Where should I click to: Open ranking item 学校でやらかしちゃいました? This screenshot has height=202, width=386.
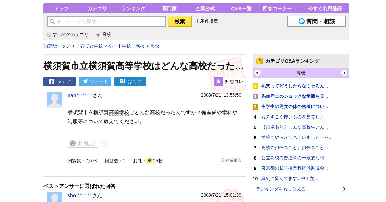(297, 137)
